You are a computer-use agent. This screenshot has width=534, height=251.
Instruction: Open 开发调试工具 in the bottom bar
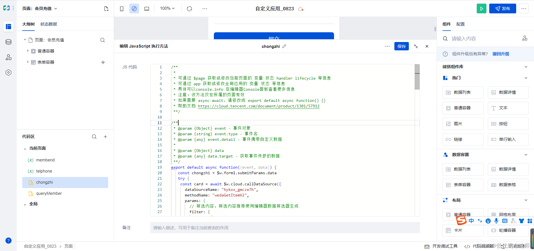(441, 246)
